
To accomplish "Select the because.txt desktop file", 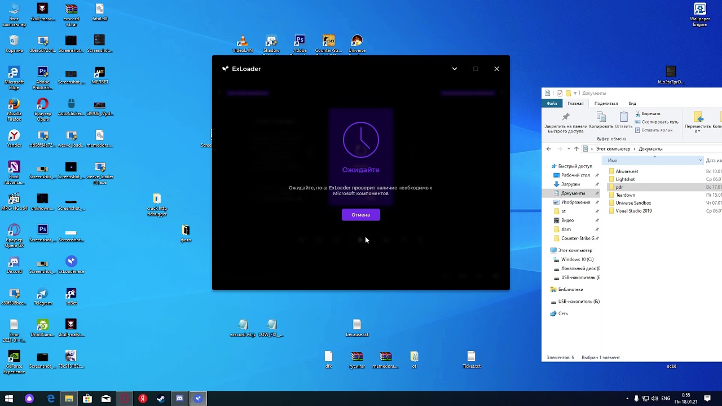I will coord(356,328).
